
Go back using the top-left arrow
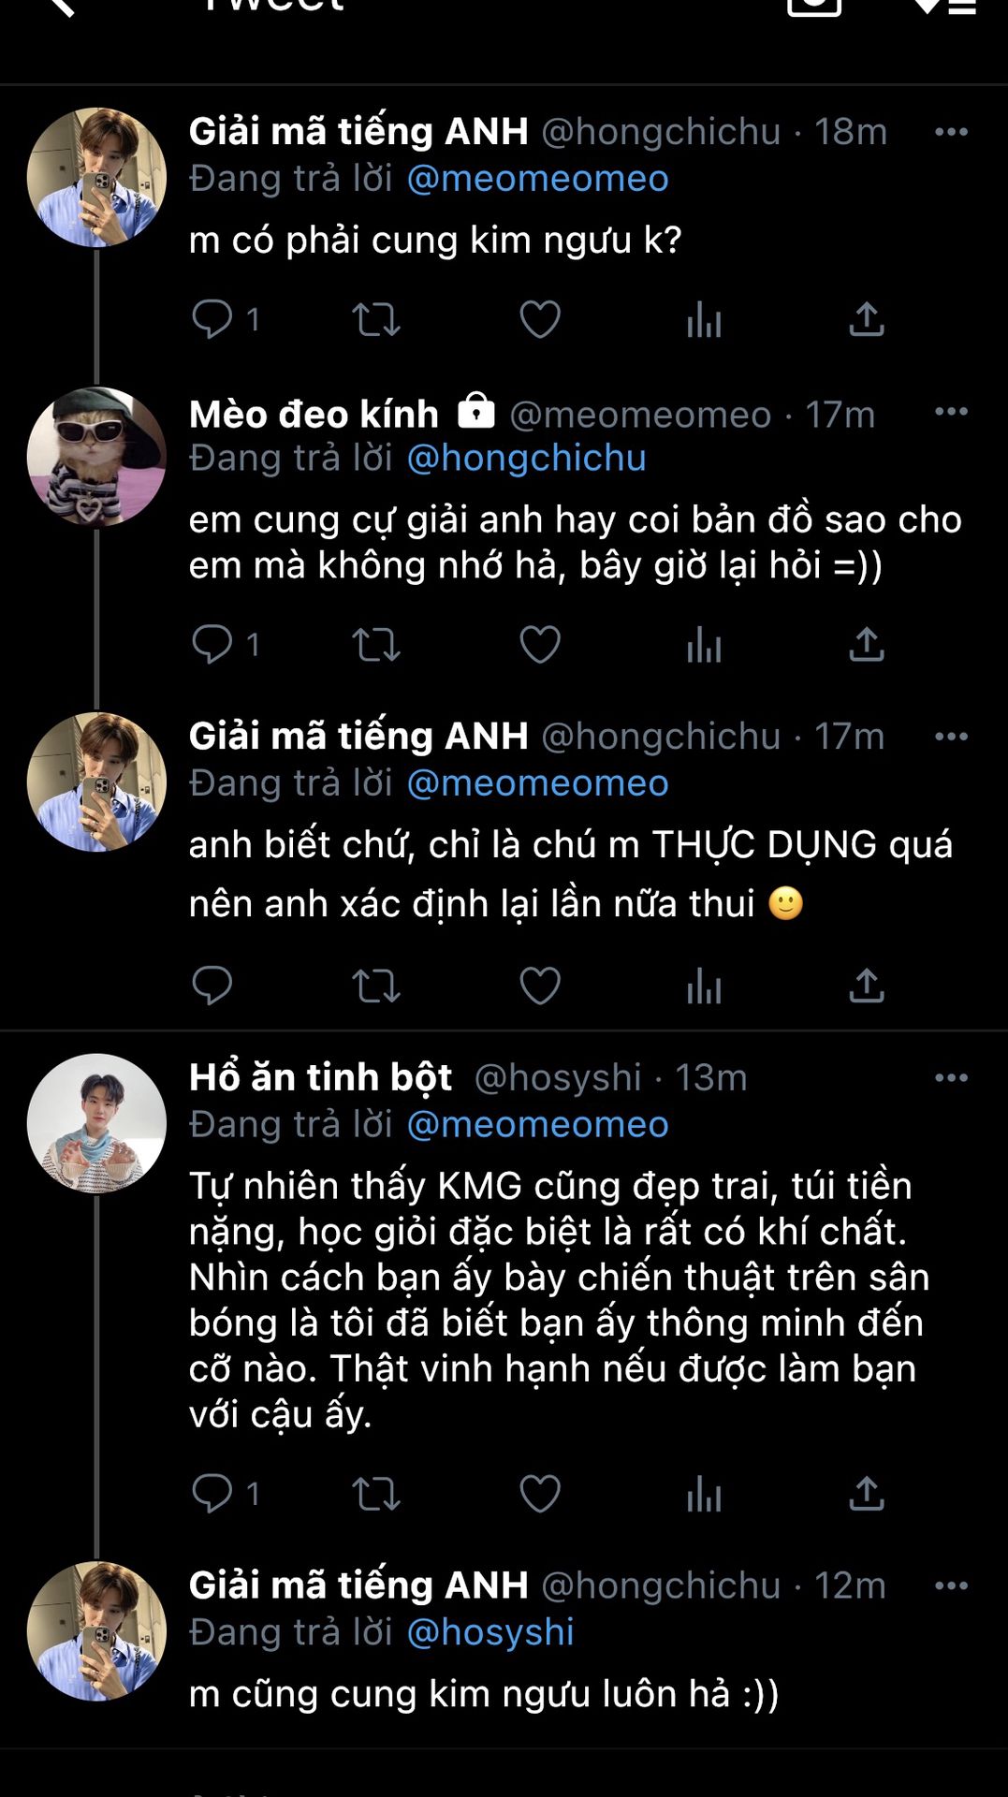[59, 7]
